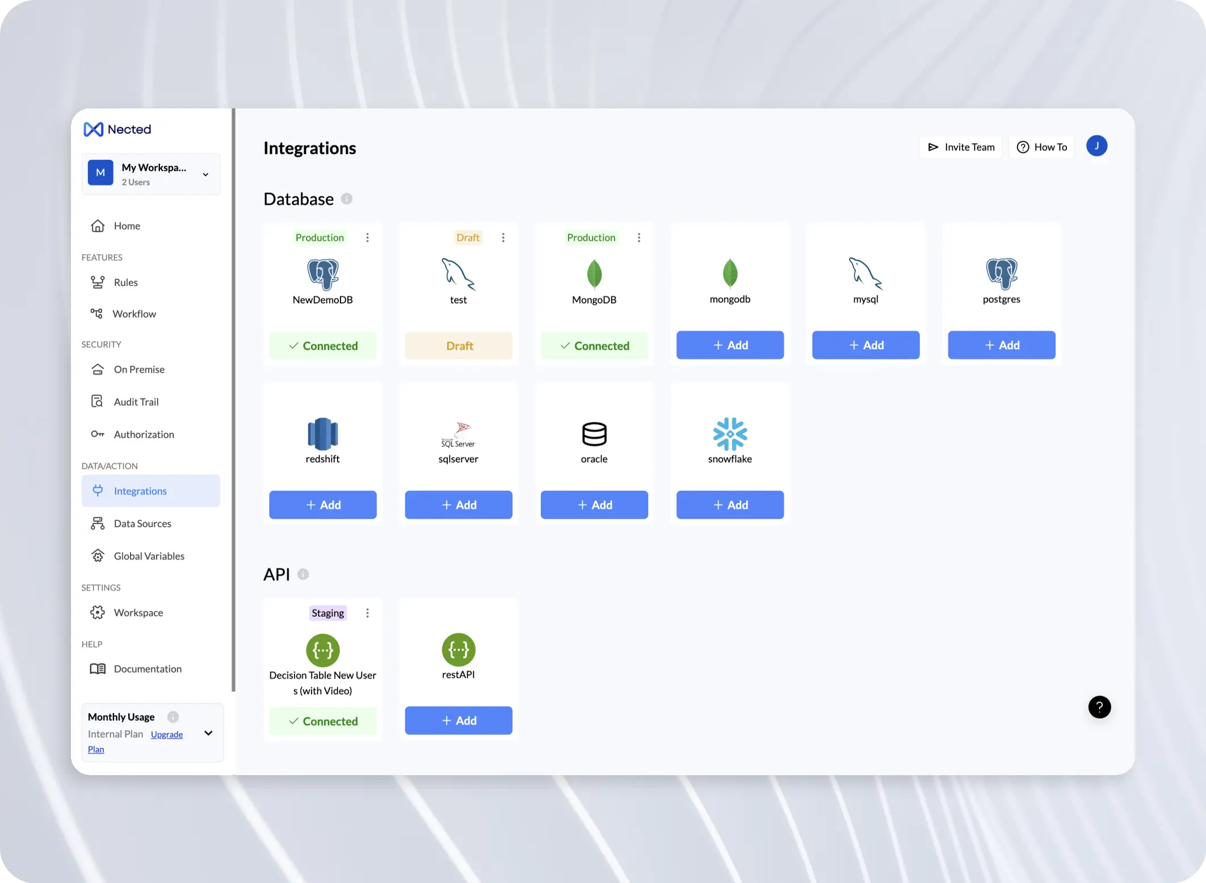Open the Documentation page
Screen dimensions: 1206x883
pyautogui.click(x=148, y=668)
